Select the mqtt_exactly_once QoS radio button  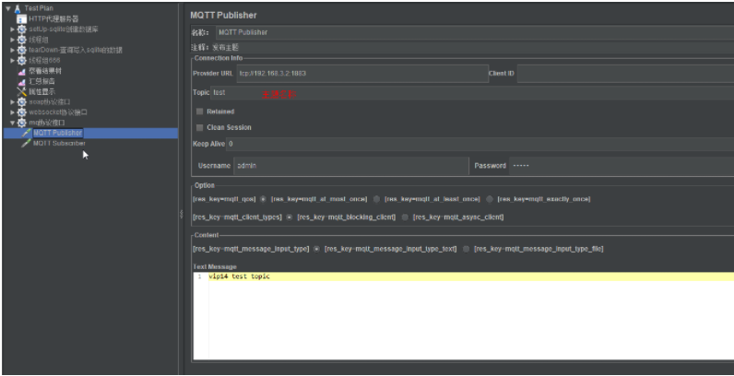[x=490, y=199]
